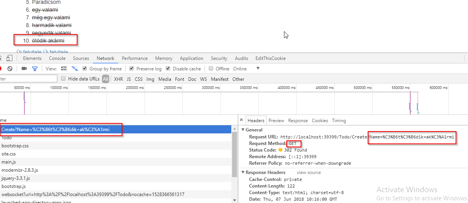The image size is (468, 203).
Task: Collapse the General section
Action: [243, 130]
